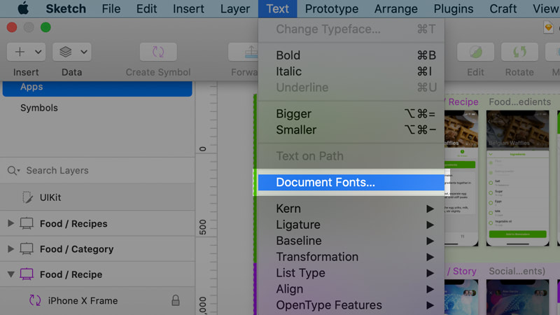Click the Forward toolbar button
560x315 pixels.
click(243, 52)
